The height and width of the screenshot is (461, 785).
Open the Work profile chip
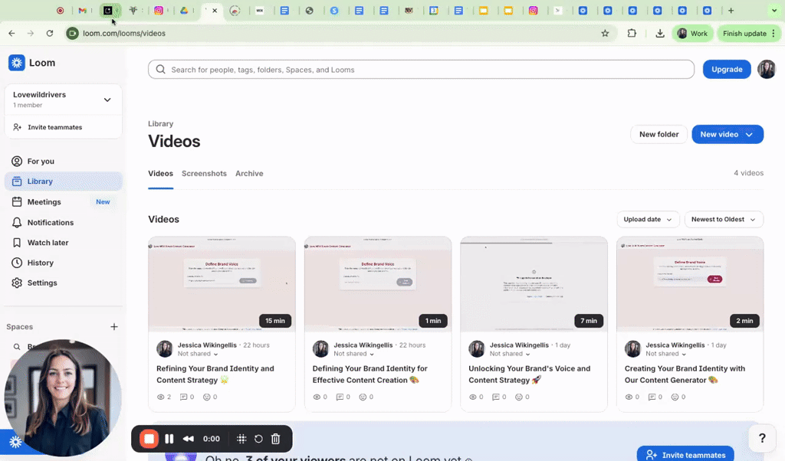(x=692, y=34)
